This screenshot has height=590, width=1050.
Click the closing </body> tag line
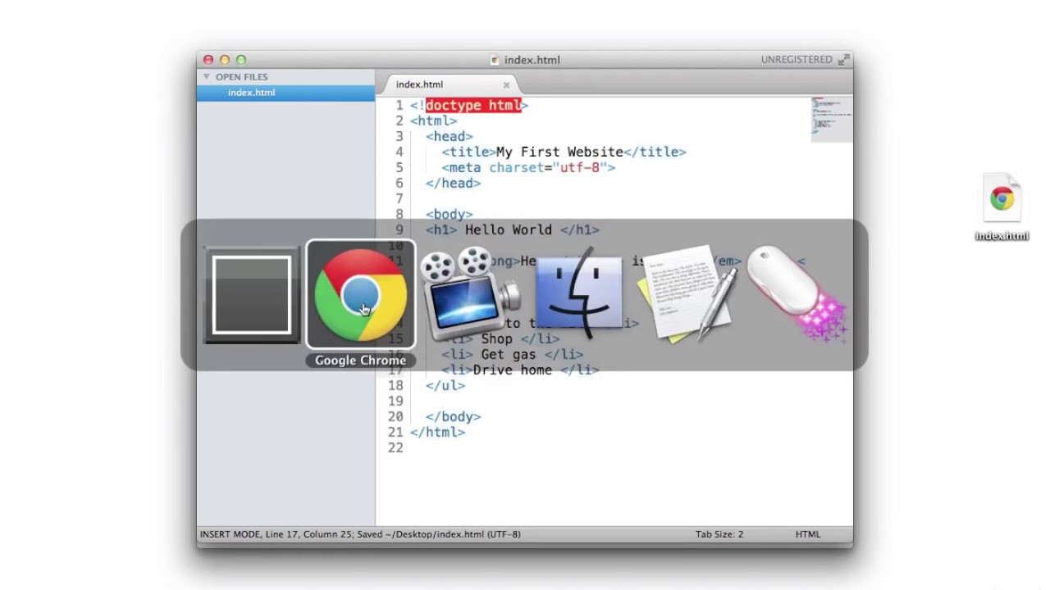[453, 416]
